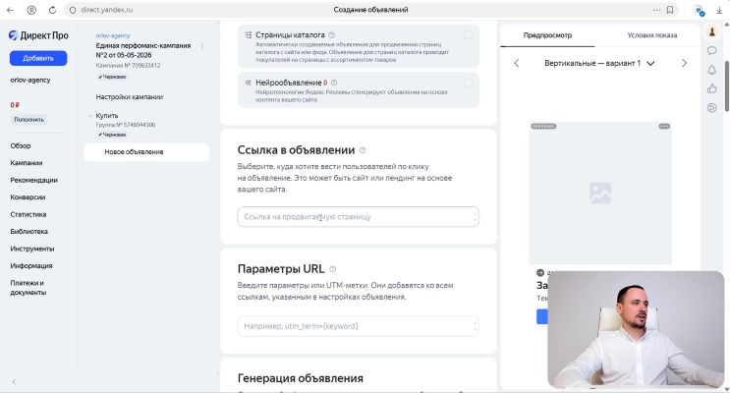Open Информация in the left menu
Image resolution: width=730 pixels, height=393 pixels.
click(x=31, y=266)
